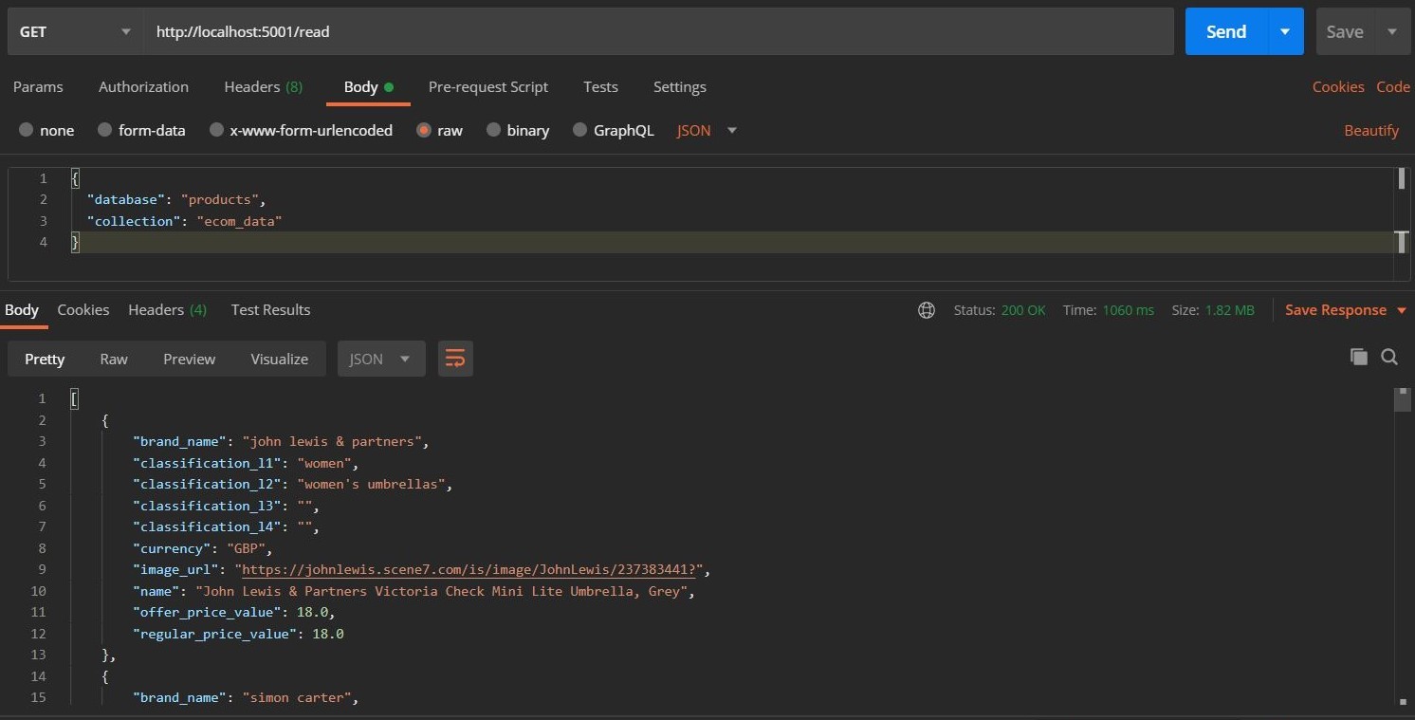Choose x-www-form-urlencoded body type

pyautogui.click(x=216, y=130)
